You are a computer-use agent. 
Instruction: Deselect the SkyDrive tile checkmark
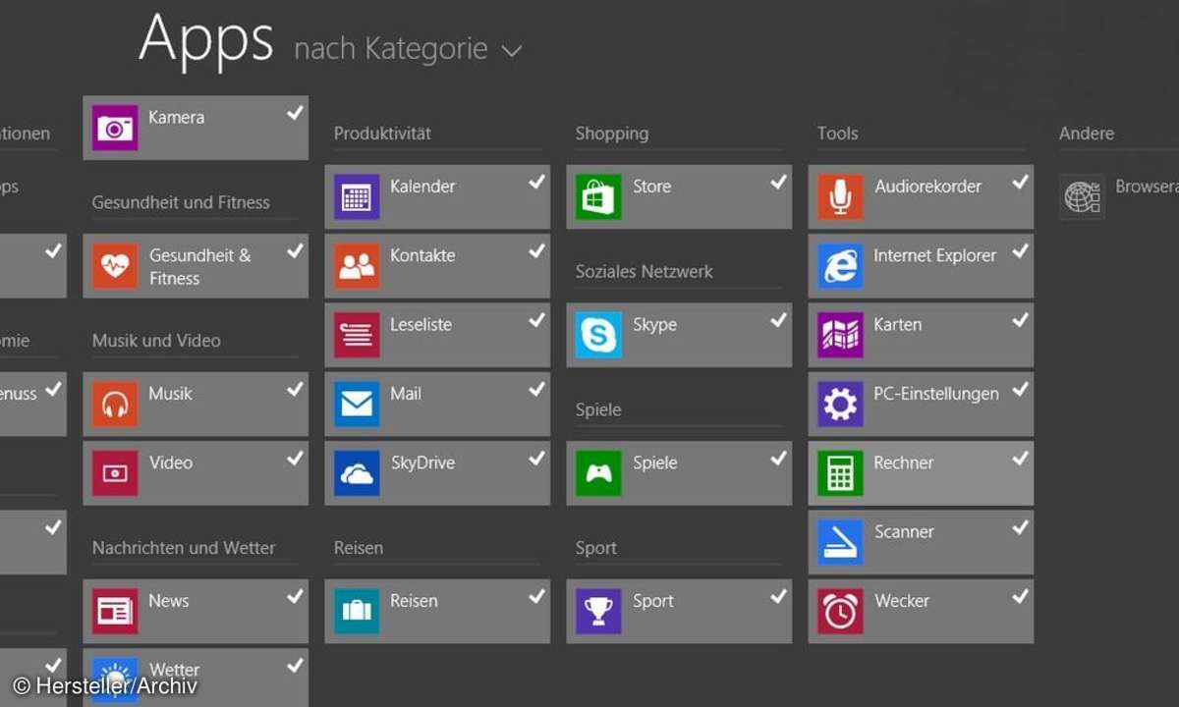[536, 459]
